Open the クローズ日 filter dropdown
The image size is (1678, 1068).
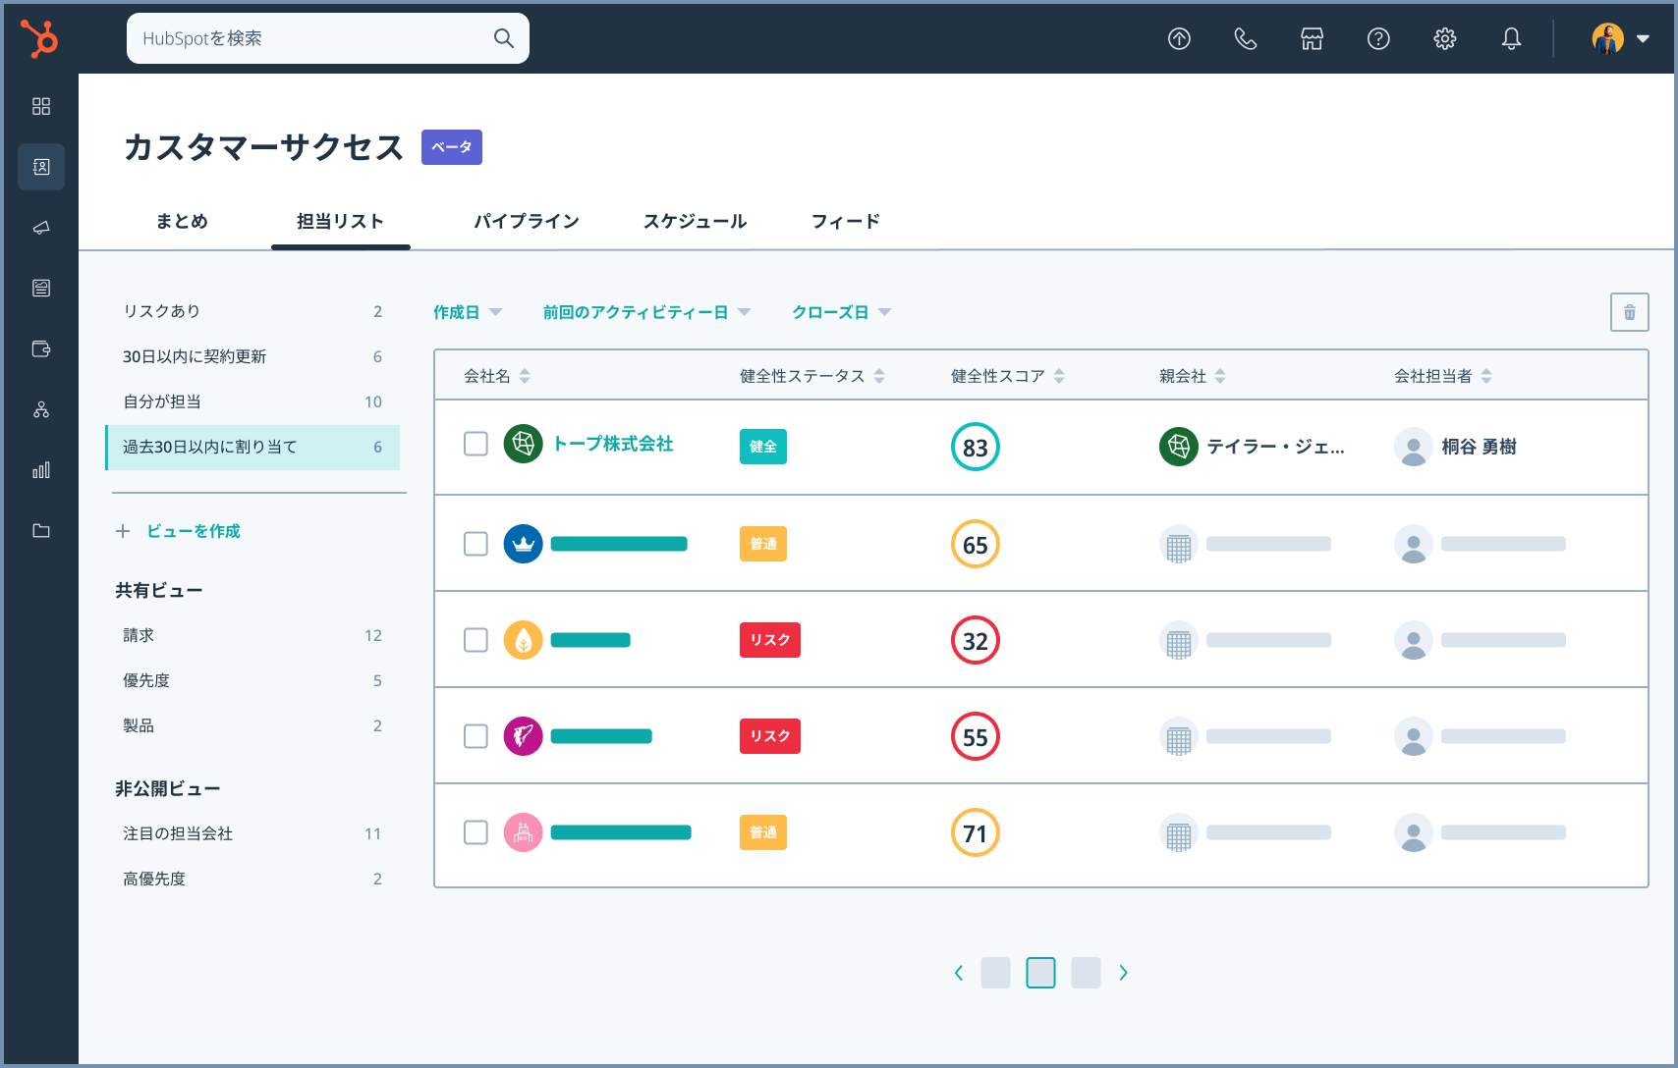point(841,312)
